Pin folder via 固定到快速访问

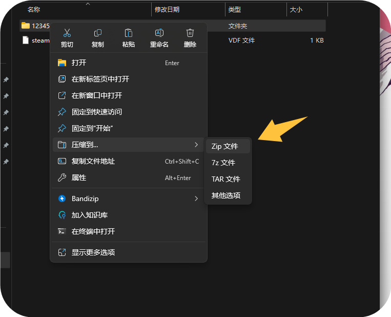[x=97, y=112]
